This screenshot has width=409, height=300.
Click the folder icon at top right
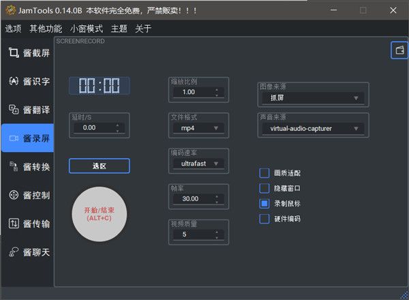click(x=399, y=50)
